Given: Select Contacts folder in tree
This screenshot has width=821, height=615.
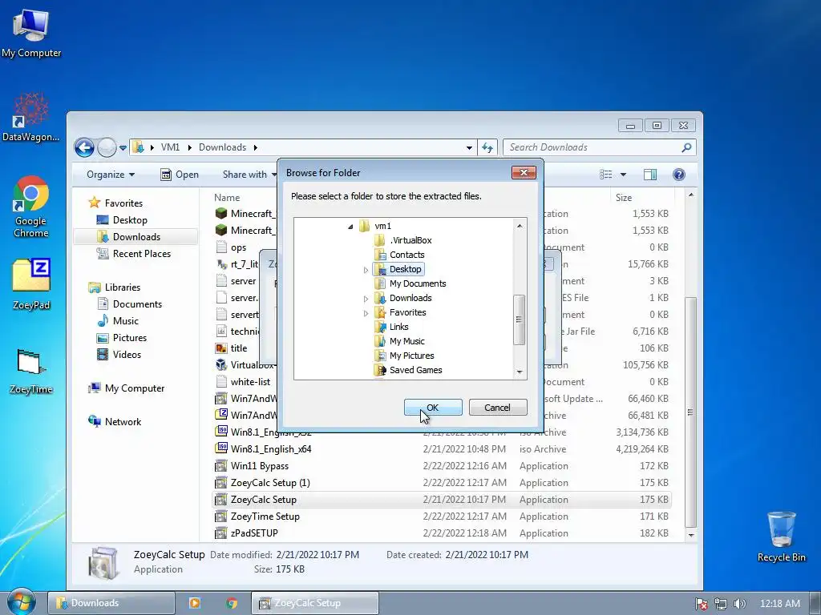Looking at the screenshot, I should pyautogui.click(x=399, y=255).
